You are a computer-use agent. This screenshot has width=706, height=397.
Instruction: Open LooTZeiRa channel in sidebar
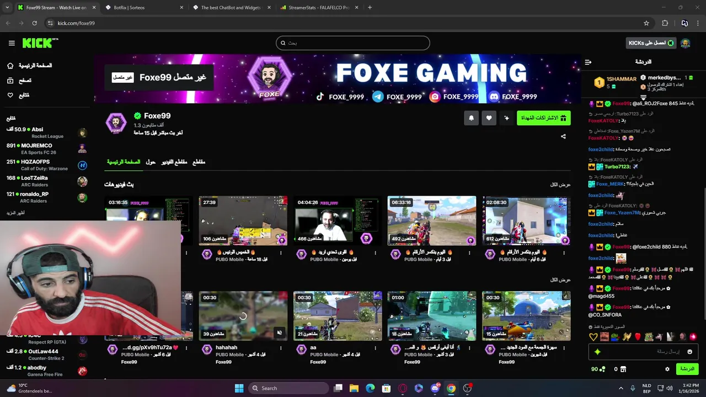pyautogui.click(x=47, y=181)
